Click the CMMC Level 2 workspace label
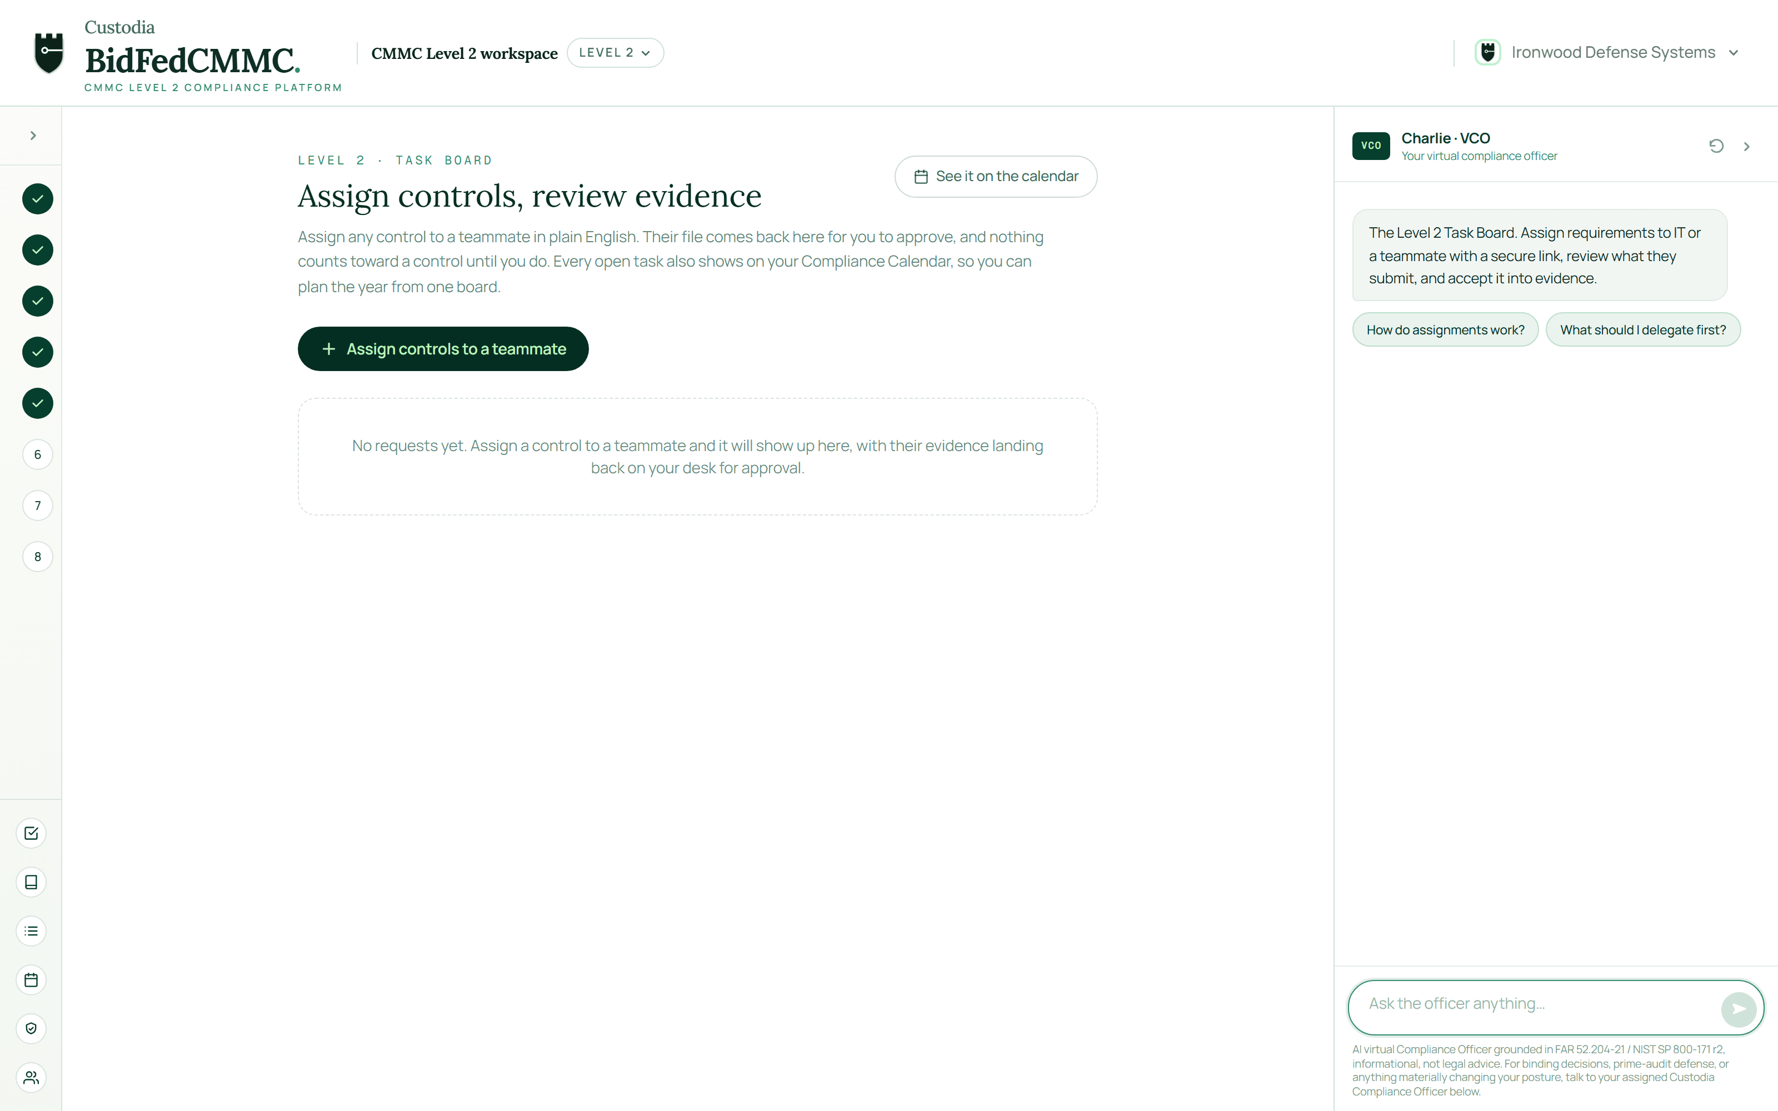Viewport: 1778px width, 1111px height. [x=465, y=54]
